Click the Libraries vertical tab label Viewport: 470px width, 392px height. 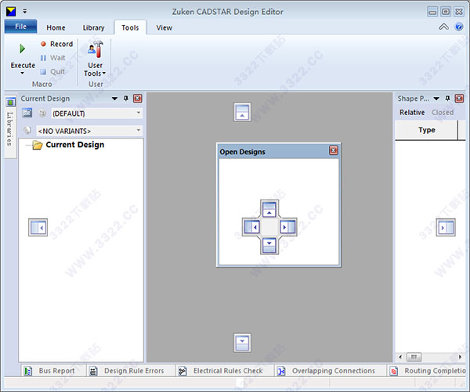[9, 129]
